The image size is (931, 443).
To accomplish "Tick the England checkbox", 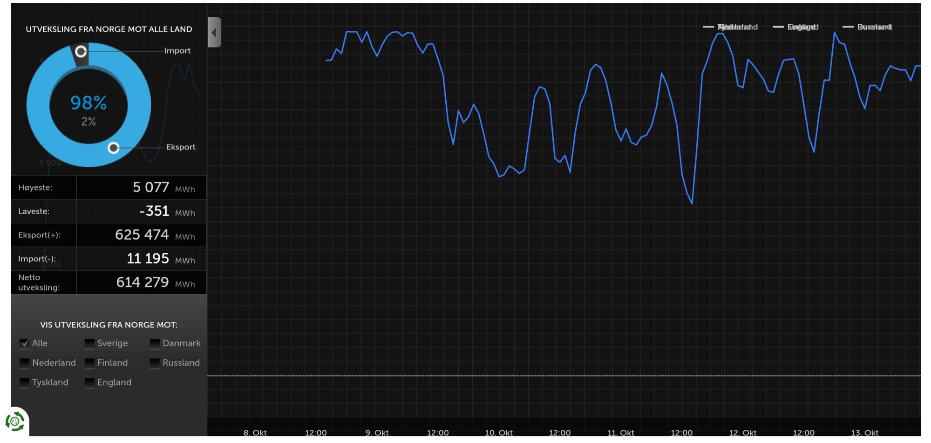I will point(89,382).
